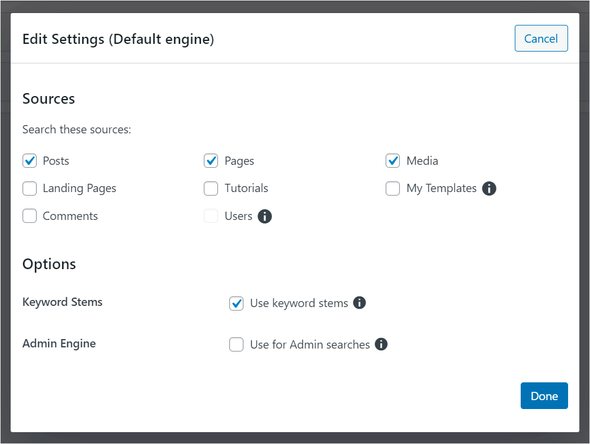Tick the Users source checkbox
The height and width of the screenshot is (444, 590).
[211, 216]
